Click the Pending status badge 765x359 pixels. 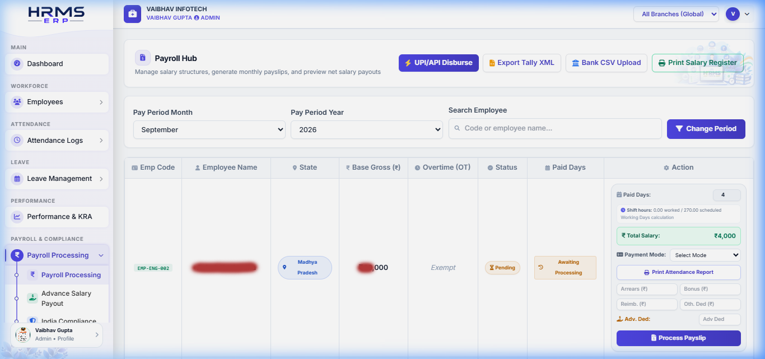tap(502, 268)
